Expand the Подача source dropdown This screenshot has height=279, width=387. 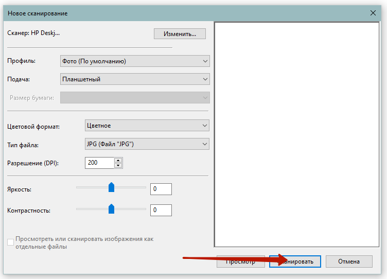(x=135, y=79)
